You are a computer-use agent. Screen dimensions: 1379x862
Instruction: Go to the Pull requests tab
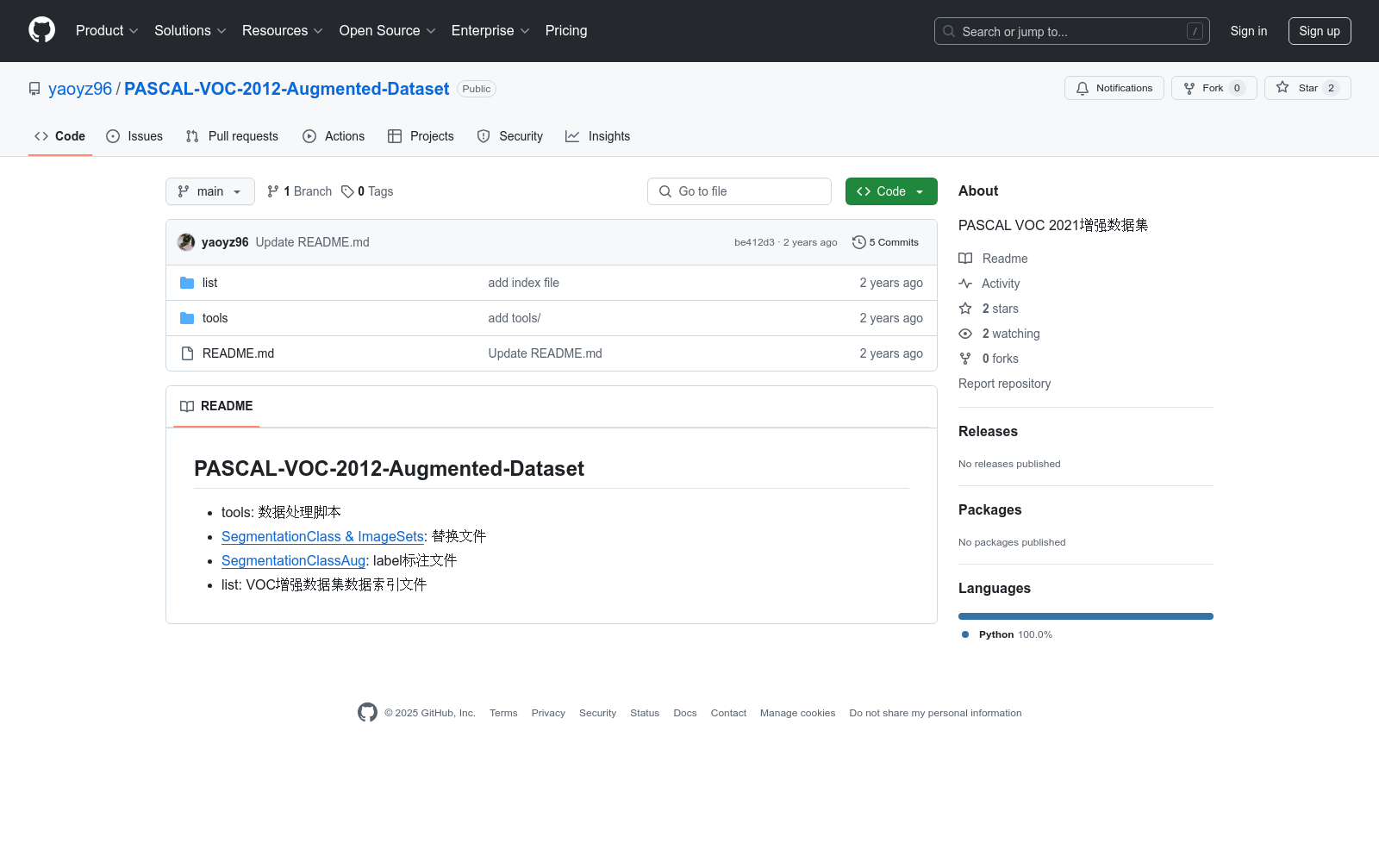pyautogui.click(x=232, y=136)
